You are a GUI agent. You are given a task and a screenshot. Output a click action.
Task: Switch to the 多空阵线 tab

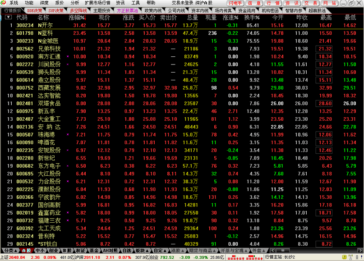(x=78, y=11)
